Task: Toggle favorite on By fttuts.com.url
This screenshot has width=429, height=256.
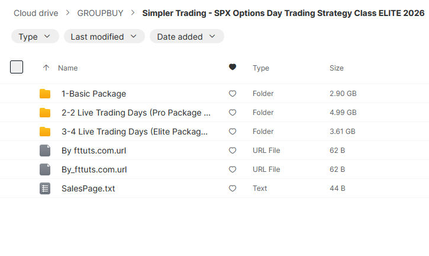Action: (x=233, y=151)
